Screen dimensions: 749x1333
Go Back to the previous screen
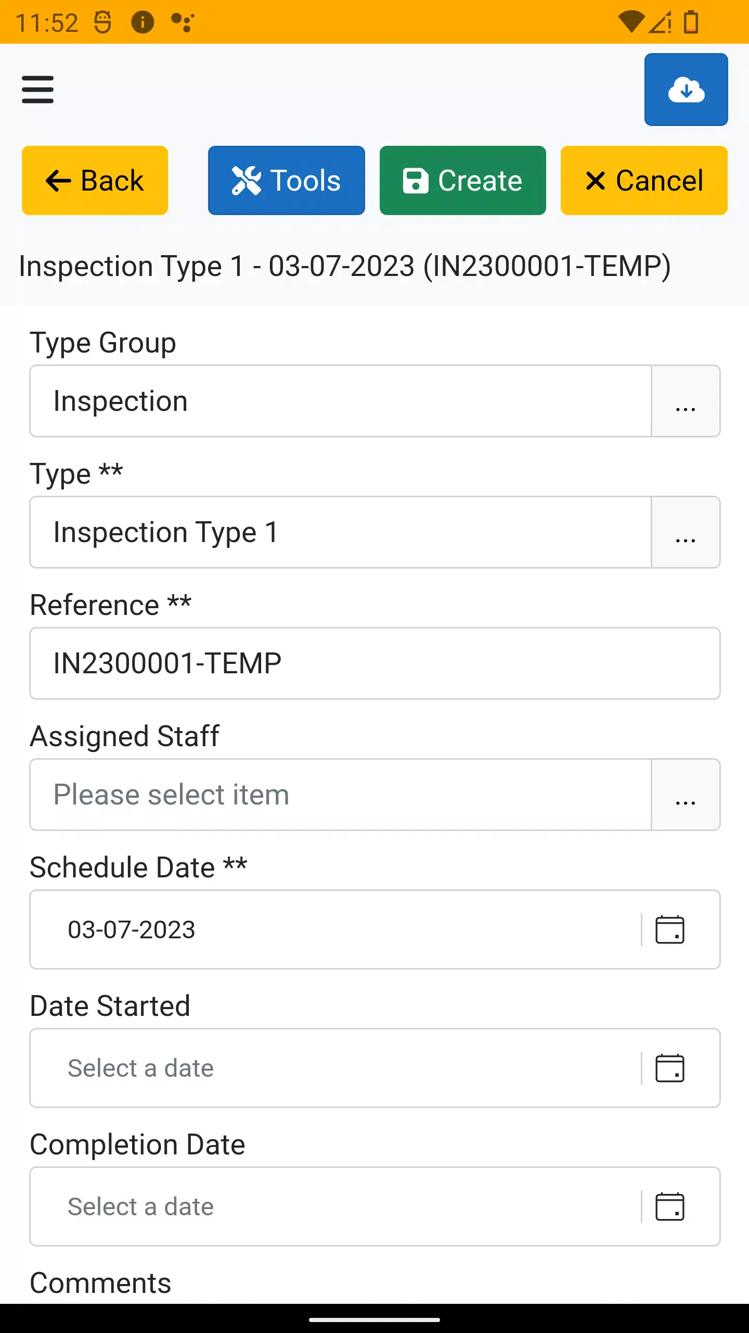(x=95, y=180)
